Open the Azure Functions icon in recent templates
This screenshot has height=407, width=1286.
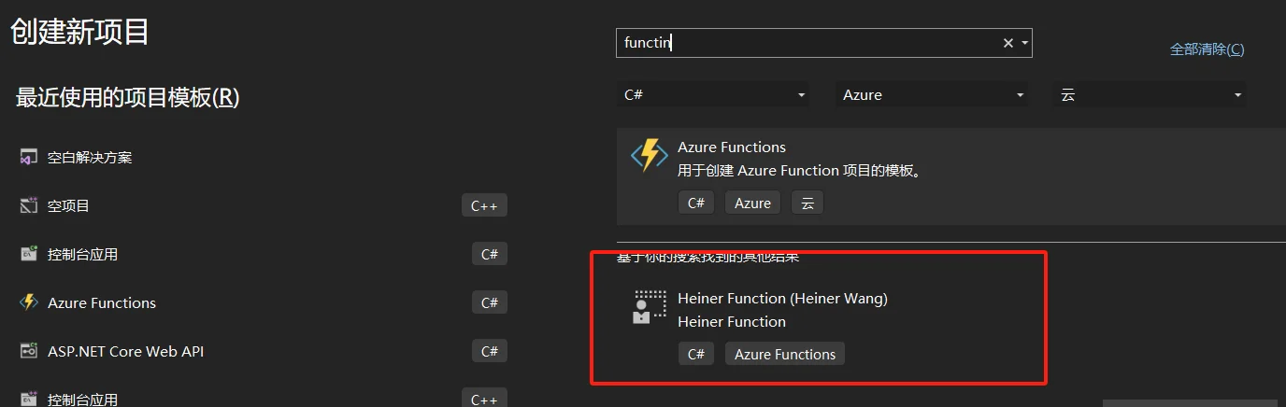point(29,302)
